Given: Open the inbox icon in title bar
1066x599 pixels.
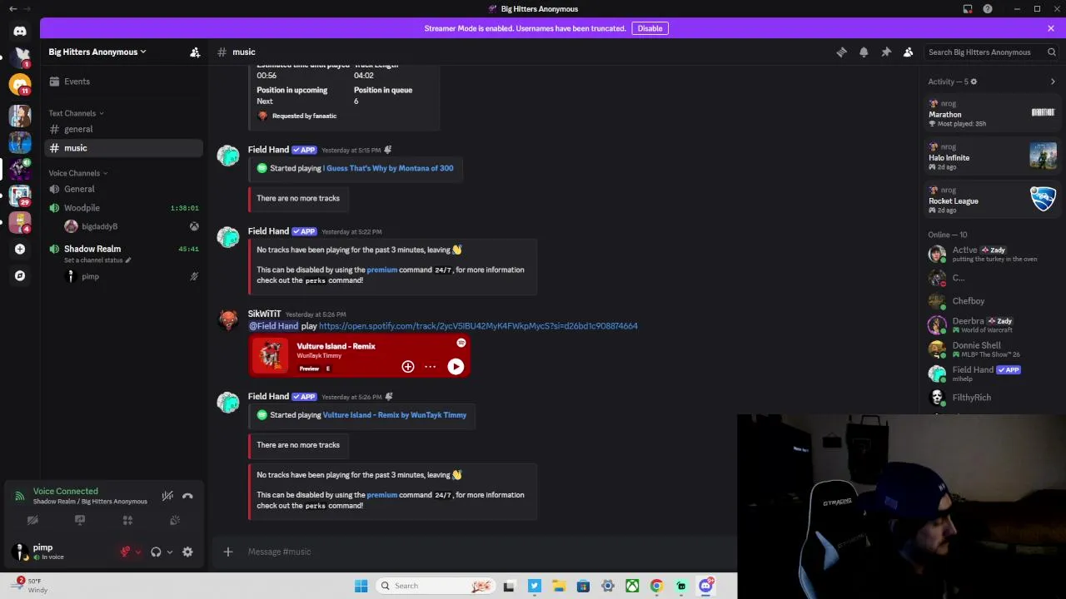Looking at the screenshot, I should (x=968, y=9).
